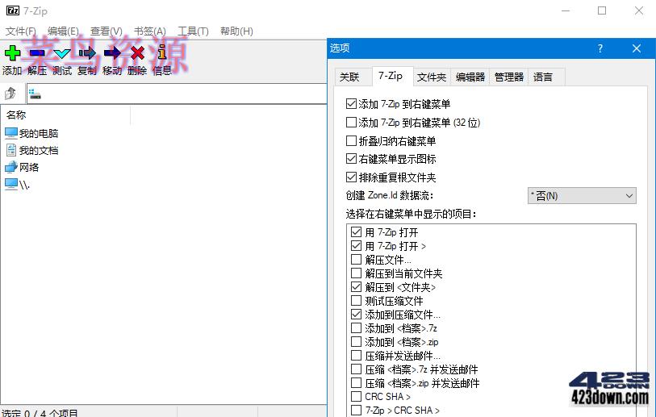
Task: Check 解压到当前文件夹 item
Action: pyautogui.click(x=356, y=273)
